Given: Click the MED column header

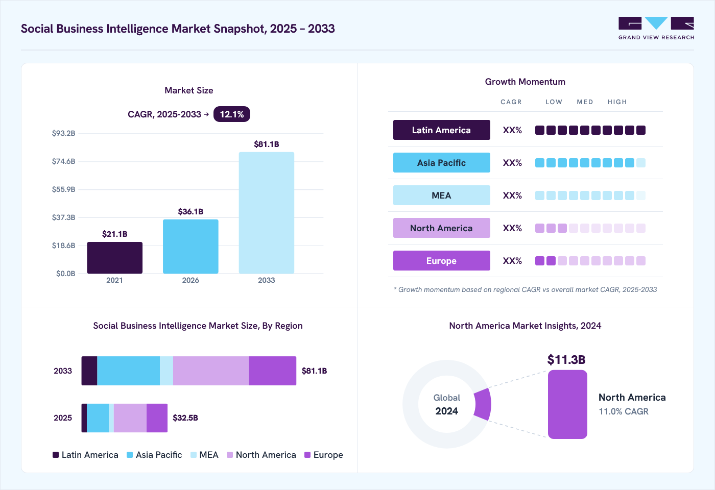Looking at the screenshot, I should 585,102.
